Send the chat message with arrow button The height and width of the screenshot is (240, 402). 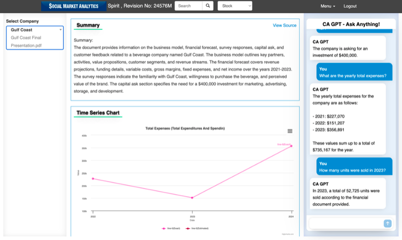[x=388, y=223]
